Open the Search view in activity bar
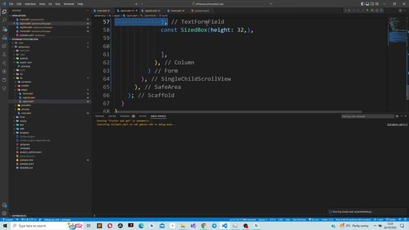This screenshot has height=230, width=409. point(4,20)
